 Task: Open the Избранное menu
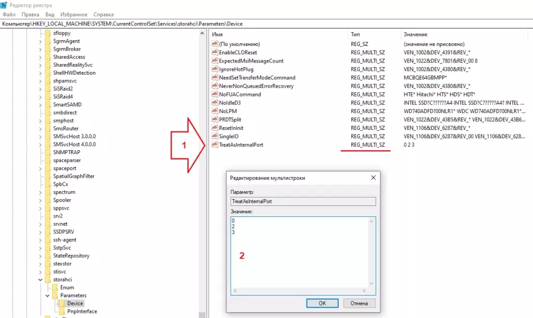click(74, 15)
